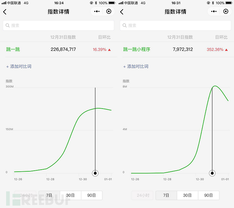Click chart marker dot on left graph
The width and height of the screenshot is (234, 208).
point(95,173)
